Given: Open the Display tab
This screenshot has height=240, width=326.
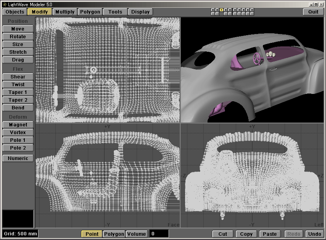Looking at the screenshot, I should click(140, 12).
